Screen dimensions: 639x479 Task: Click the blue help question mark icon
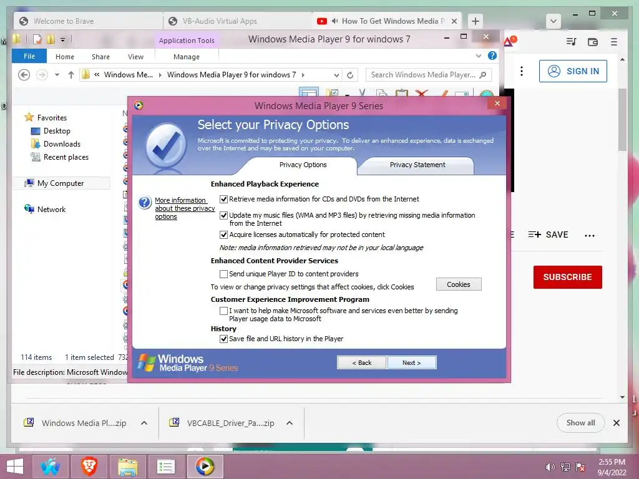(x=145, y=202)
